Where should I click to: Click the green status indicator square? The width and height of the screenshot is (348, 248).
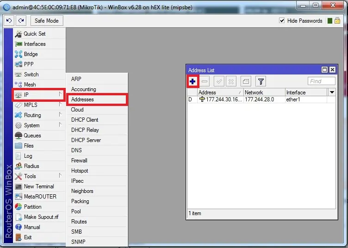point(330,21)
